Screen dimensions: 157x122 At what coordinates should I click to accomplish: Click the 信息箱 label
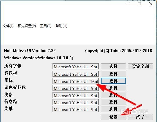pyautogui.click(x=11, y=101)
